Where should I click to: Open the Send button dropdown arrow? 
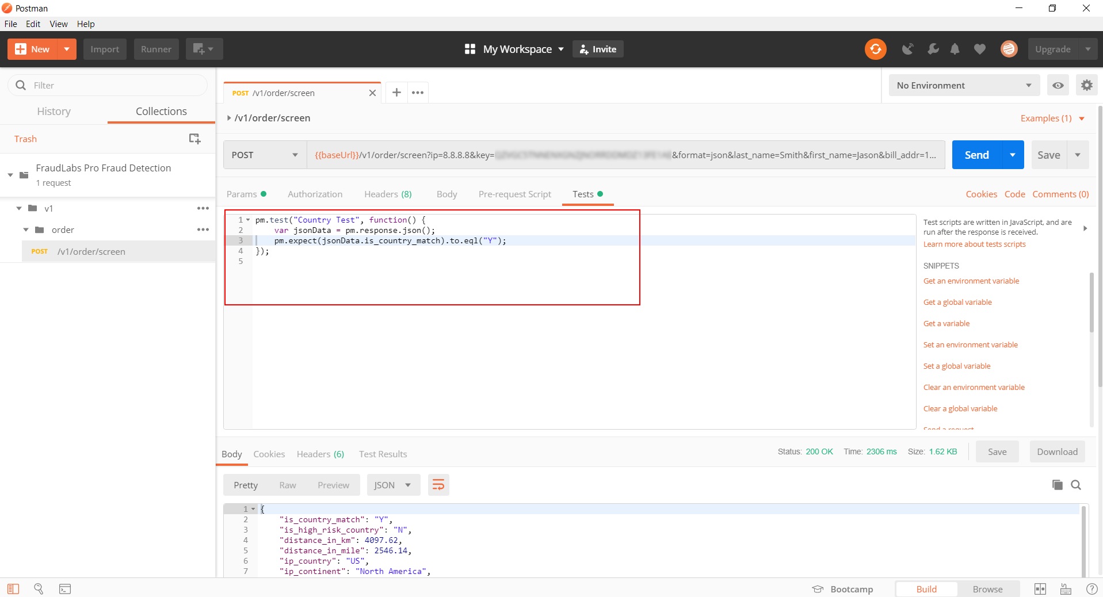[1013, 155]
